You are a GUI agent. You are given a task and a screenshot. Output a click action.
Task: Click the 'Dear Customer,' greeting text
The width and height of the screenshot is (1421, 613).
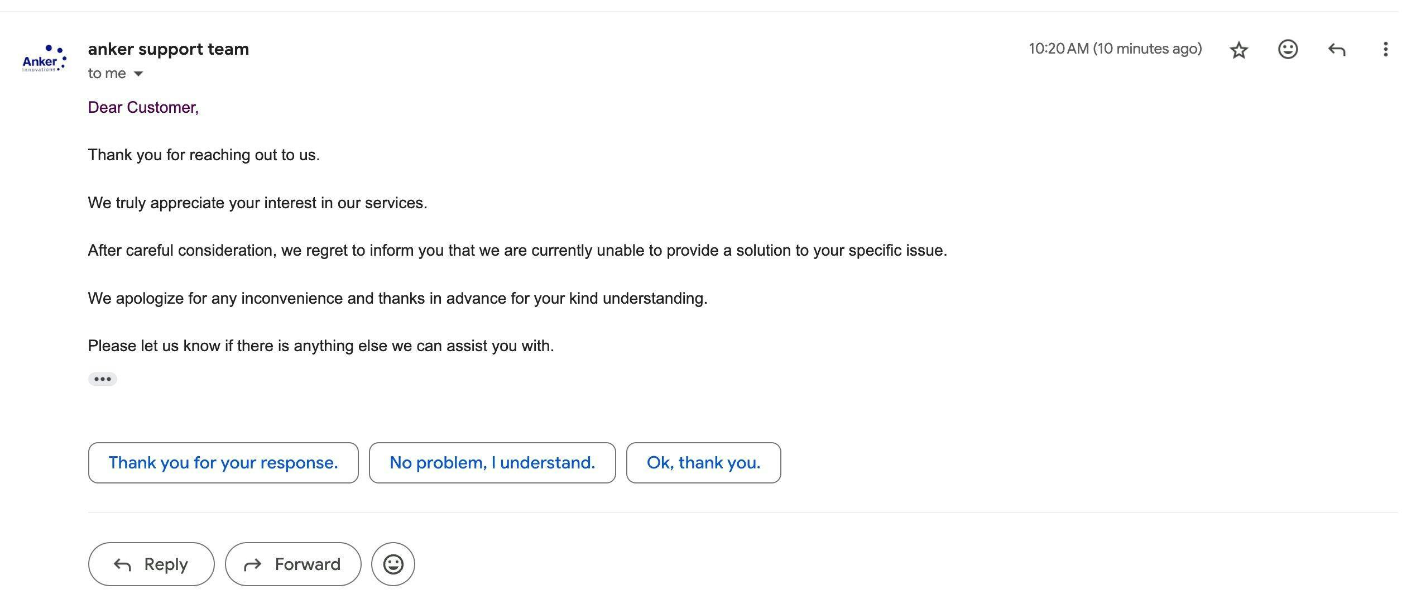click(x=143, y=107)
